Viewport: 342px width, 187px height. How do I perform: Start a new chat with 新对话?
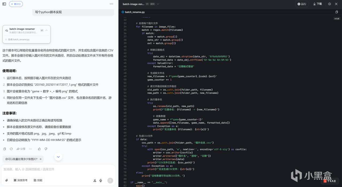click(16, 4)
